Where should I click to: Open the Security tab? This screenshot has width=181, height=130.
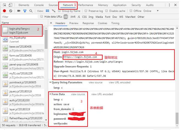click(136, 5)
